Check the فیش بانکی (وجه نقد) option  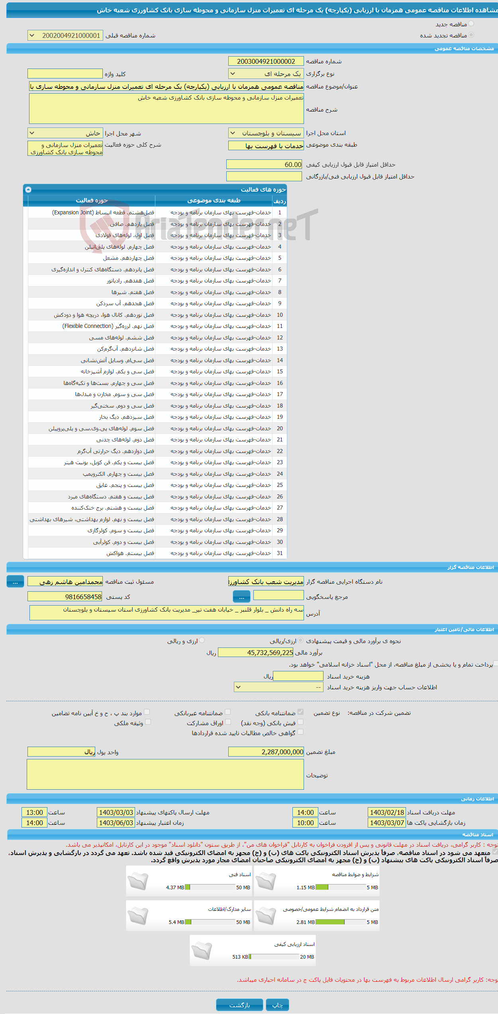(301, 722)
